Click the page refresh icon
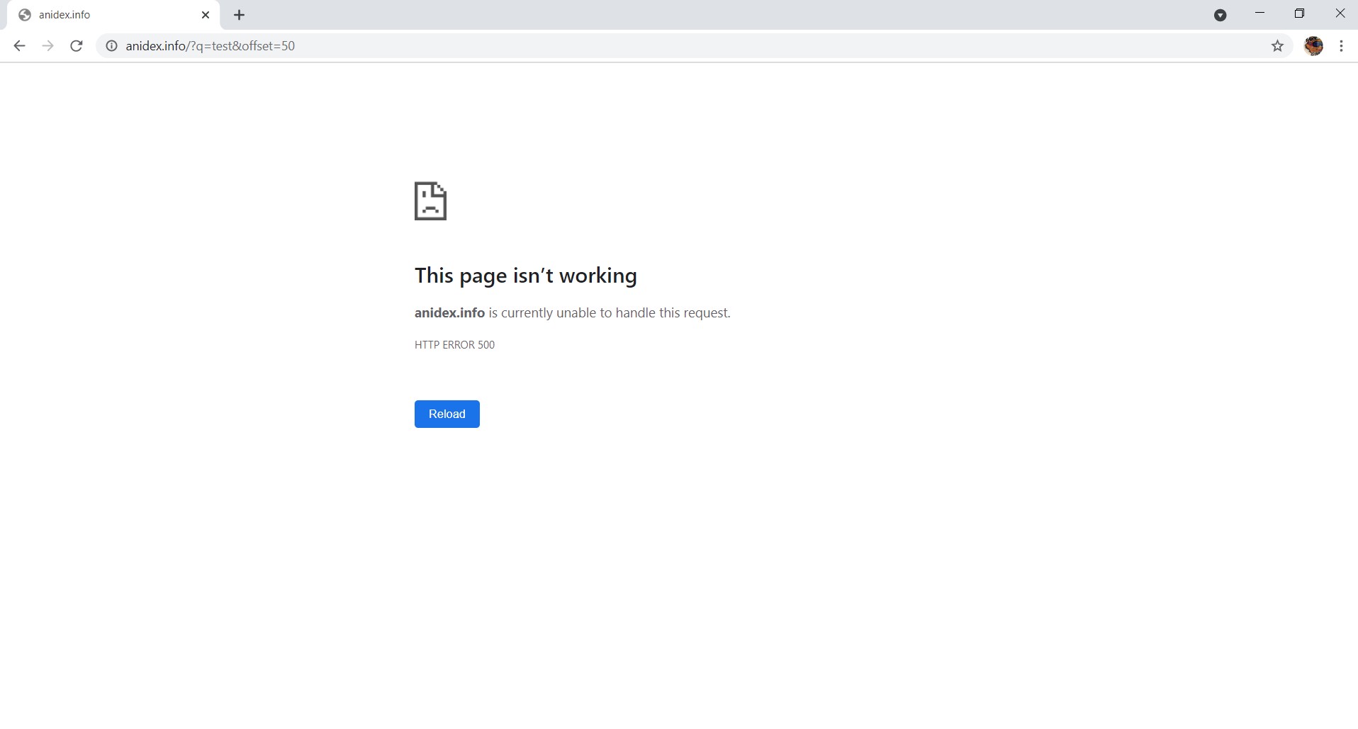 click(x=76, y=45)
